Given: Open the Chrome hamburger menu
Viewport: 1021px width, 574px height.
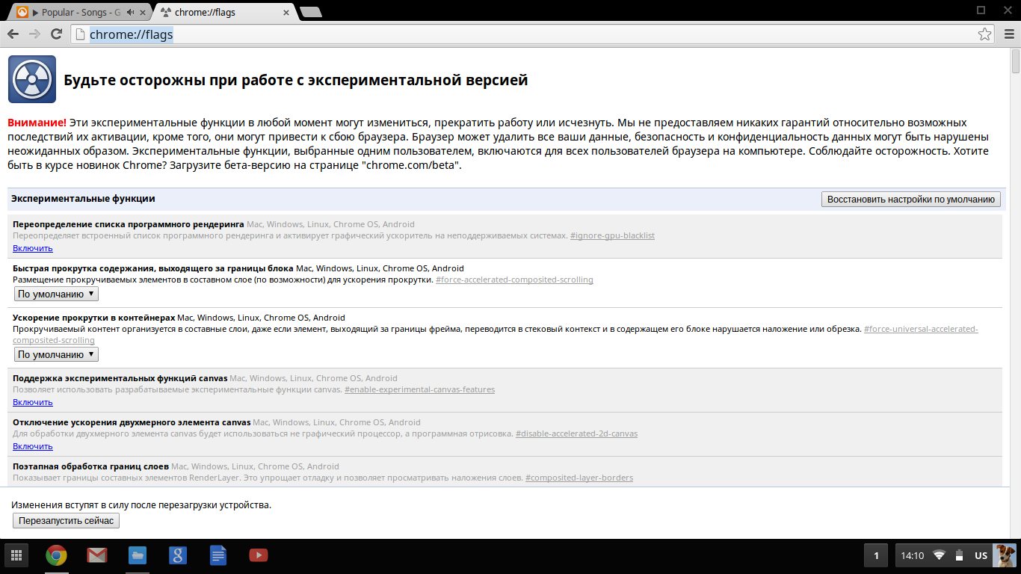Looking at the screenshot, I should click(x=1008, y=34).
